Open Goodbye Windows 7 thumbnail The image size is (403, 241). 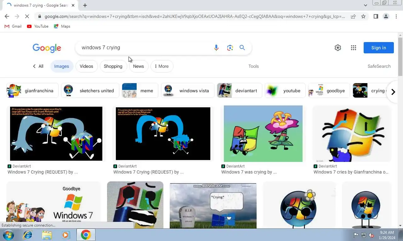[54, 205]
